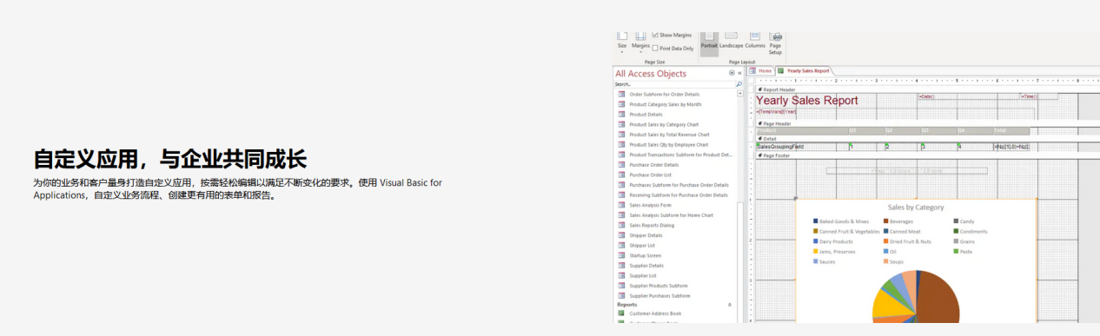The height and width of the screenshot is (336, 1100).
Task: Click form icon beside Shipper Details
Action: (x=621, y=235)
